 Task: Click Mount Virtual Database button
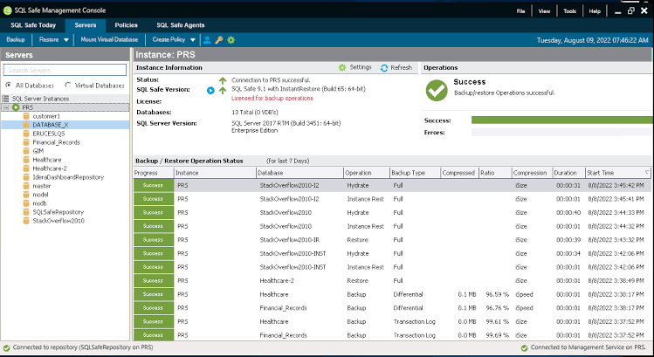point(109,39)
